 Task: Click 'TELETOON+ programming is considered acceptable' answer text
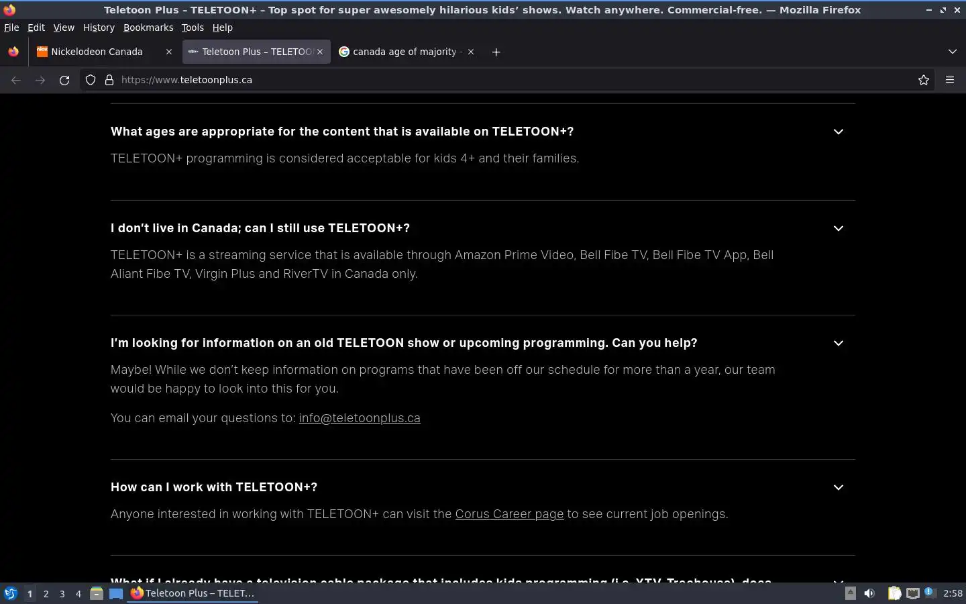coord(345,158)
